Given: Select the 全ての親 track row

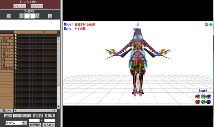Looking at the screenshot, I should pyautogui.click(x=7, y=35).
